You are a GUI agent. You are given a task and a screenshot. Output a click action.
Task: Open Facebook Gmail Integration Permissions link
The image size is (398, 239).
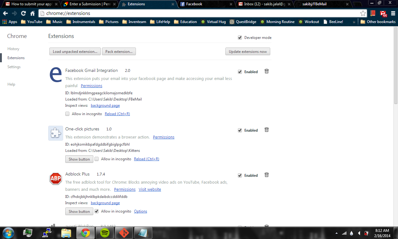click(x=91, y=86)
